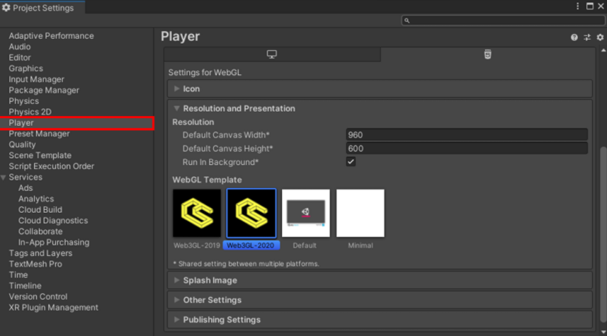Click the vertical scrollbar in Player panel
The height and width of the screenshot is (336, 607).
click(x=603, y=234)
